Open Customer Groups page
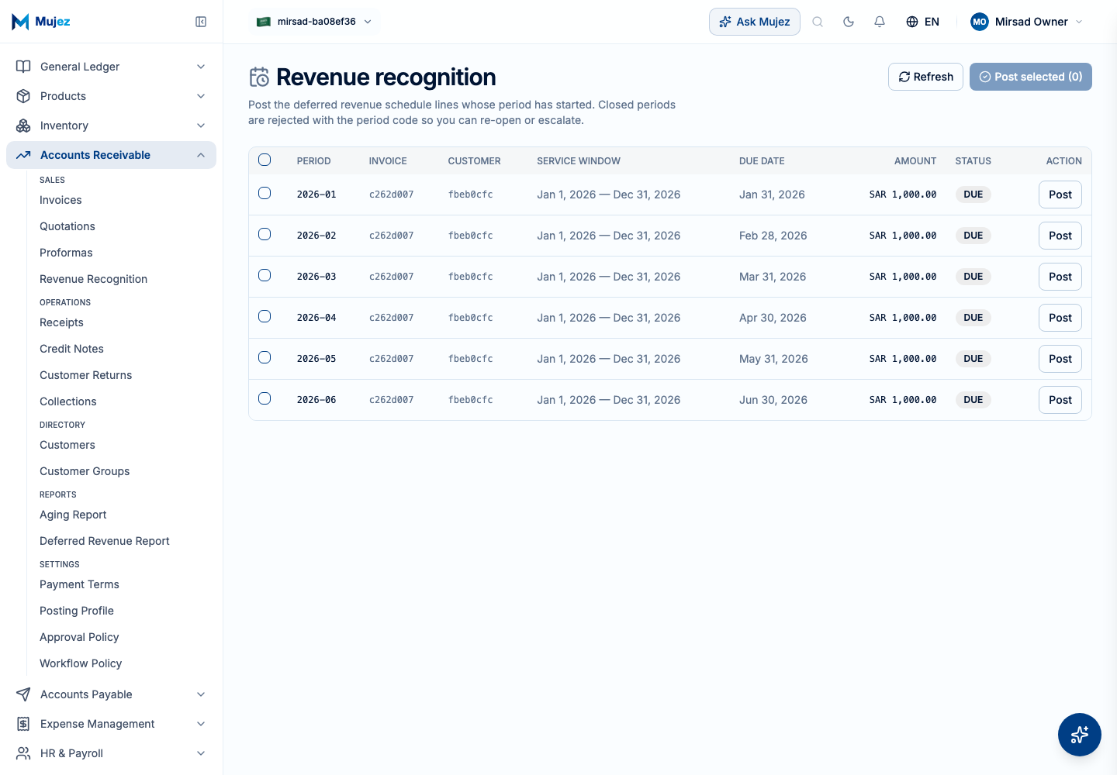Viewport: 1117px width, 775px height. pos(85,471)
